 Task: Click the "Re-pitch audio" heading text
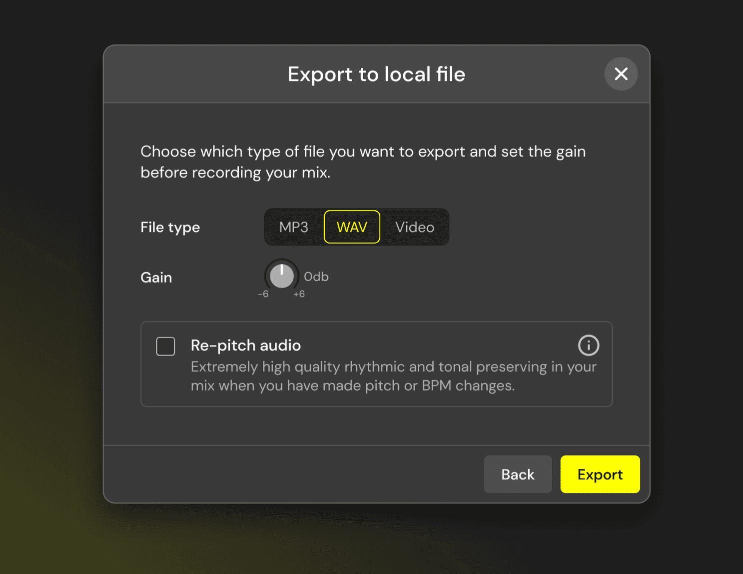pyautogui.click(x=245, y=345)
